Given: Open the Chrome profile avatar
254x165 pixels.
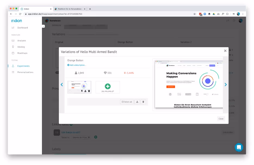Looking at the screenshot, I should (238, 14).
